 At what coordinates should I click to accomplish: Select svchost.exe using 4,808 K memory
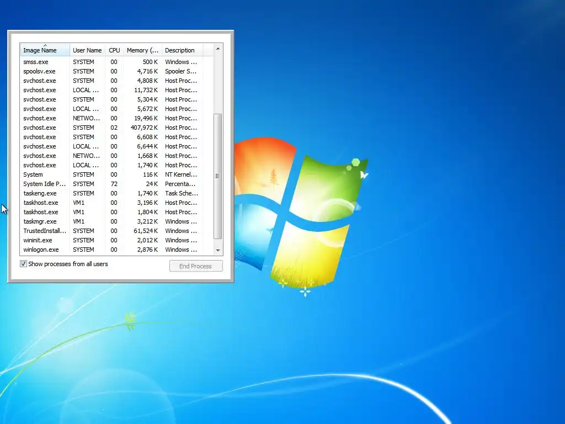point(111,81)
